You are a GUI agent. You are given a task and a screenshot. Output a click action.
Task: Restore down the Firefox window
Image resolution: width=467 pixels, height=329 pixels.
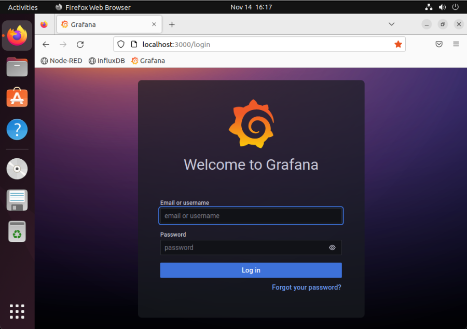pos(443,24)
